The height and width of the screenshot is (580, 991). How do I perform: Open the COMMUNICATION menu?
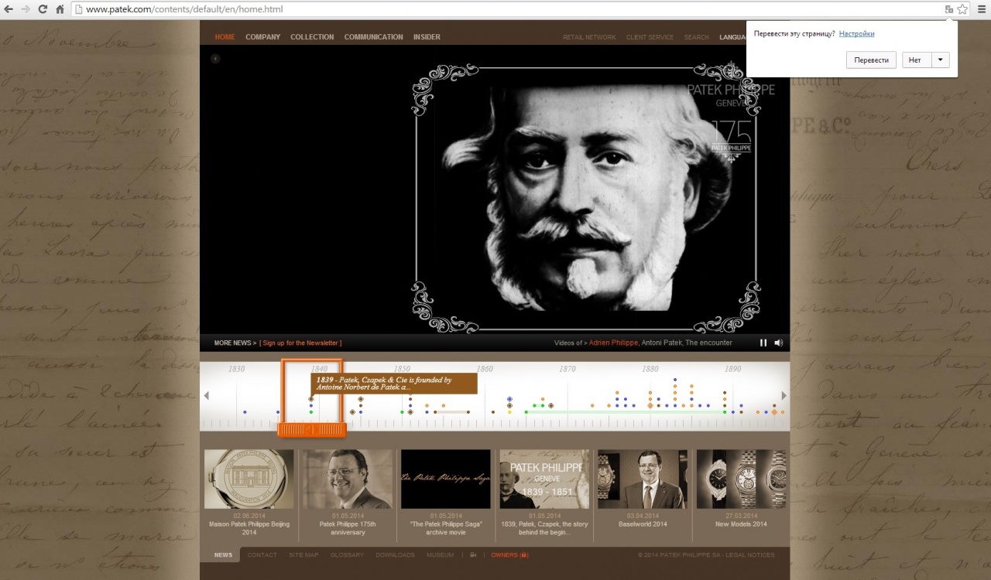coord(373,37)
